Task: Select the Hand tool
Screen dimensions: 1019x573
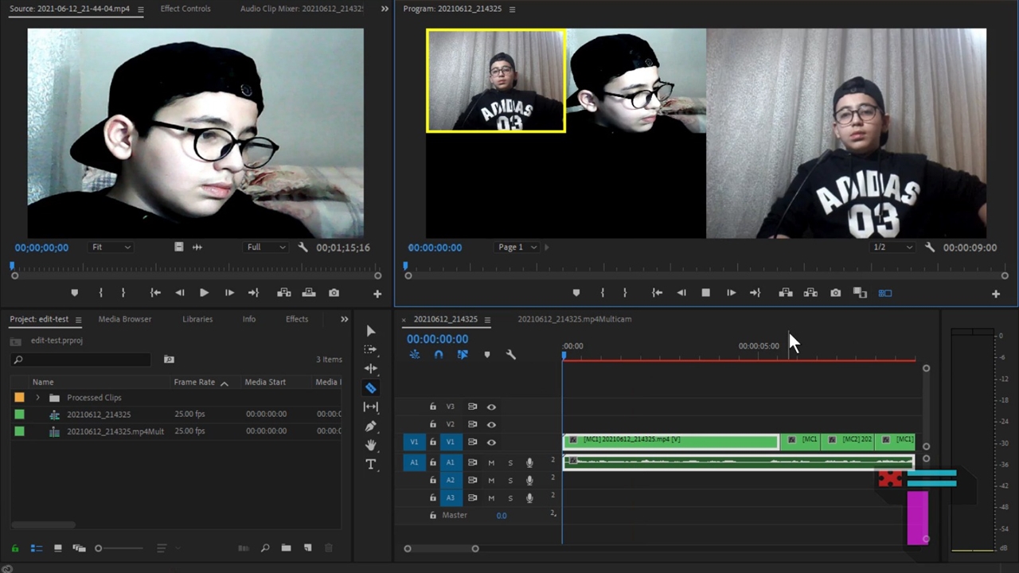Action: click(x=371, y=445)
